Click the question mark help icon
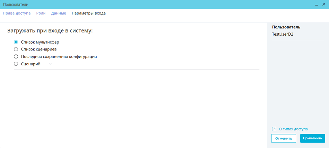Image resolution: width=329 pixels, height=148 pixels. pyautogui.click(x=274, y=129)
